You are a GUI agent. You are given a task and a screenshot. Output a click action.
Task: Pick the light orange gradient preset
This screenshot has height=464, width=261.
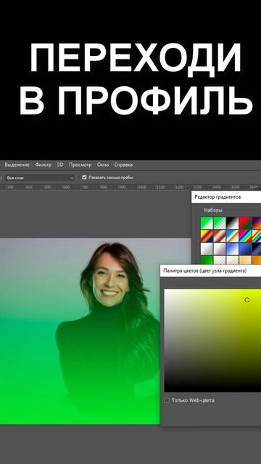pos(245,260)
